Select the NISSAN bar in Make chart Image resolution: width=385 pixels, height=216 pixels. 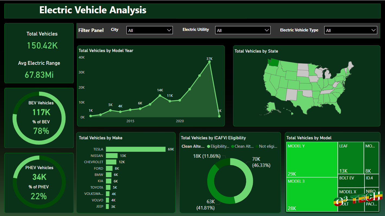coord(112,156)
